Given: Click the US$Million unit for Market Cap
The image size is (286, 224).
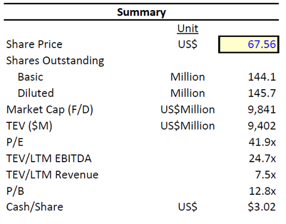Looking at the screenshot, I should pos(188,109).
